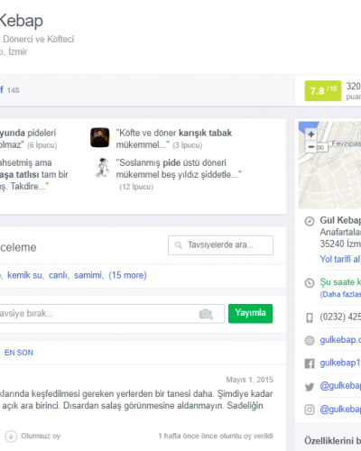The width and height of the screenshot is (361, 451).
Task: Click the Olumsuz oy vote label
Action: point(41,436)
